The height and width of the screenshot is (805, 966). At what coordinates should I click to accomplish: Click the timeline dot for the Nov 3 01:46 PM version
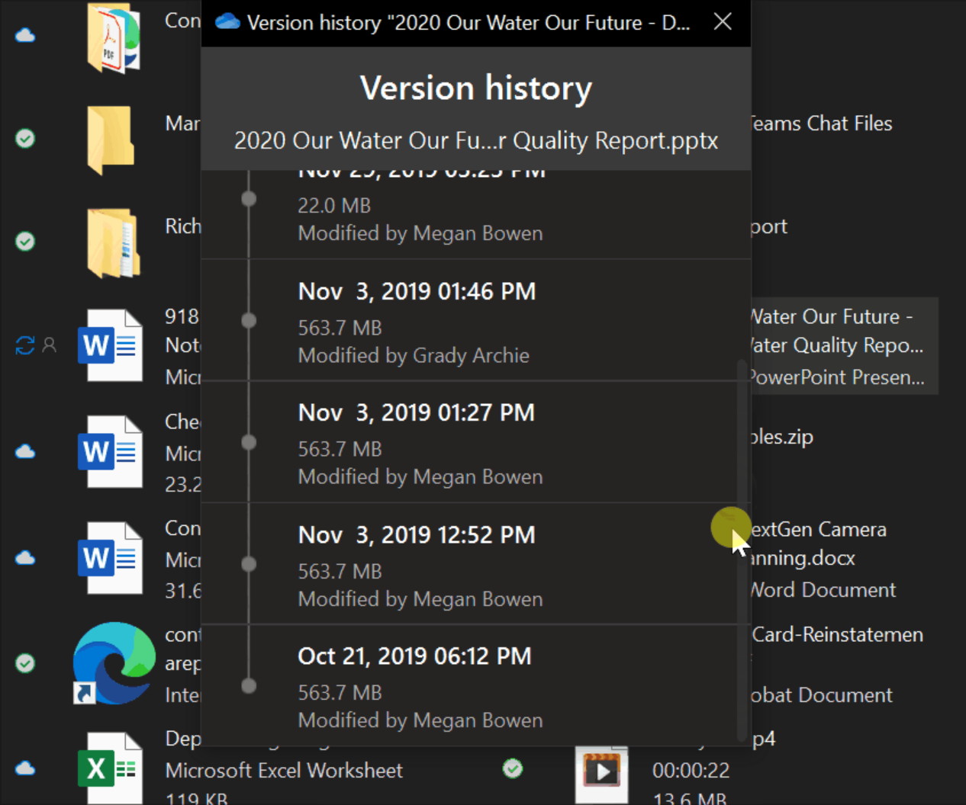(248, 320)
